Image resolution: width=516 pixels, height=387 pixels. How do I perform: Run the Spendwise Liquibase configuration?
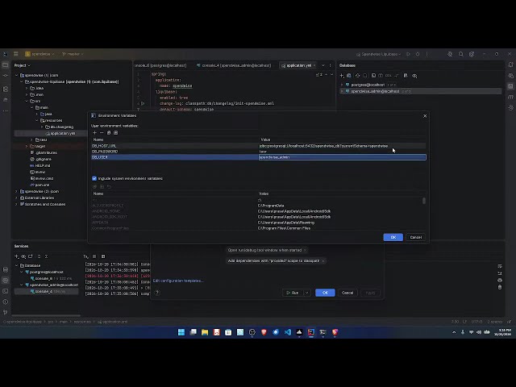point(409,54)
